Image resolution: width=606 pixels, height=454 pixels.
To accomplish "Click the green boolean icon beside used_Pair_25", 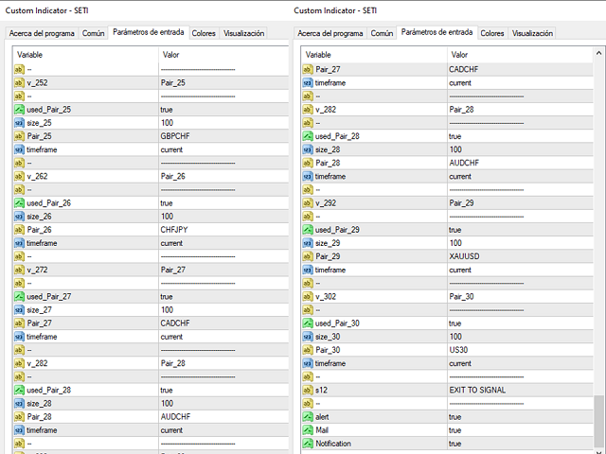I will click(x=19, y=110).
